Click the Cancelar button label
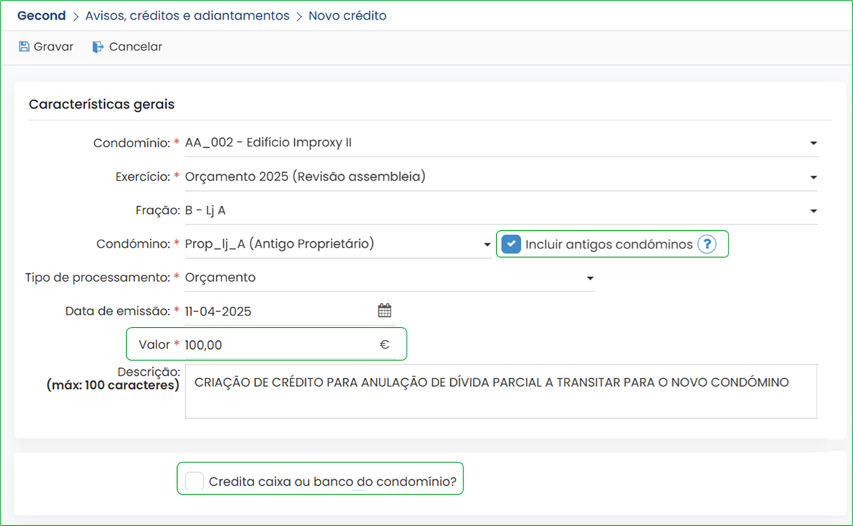This screenshot has width=853, height=526. (135, 47)
